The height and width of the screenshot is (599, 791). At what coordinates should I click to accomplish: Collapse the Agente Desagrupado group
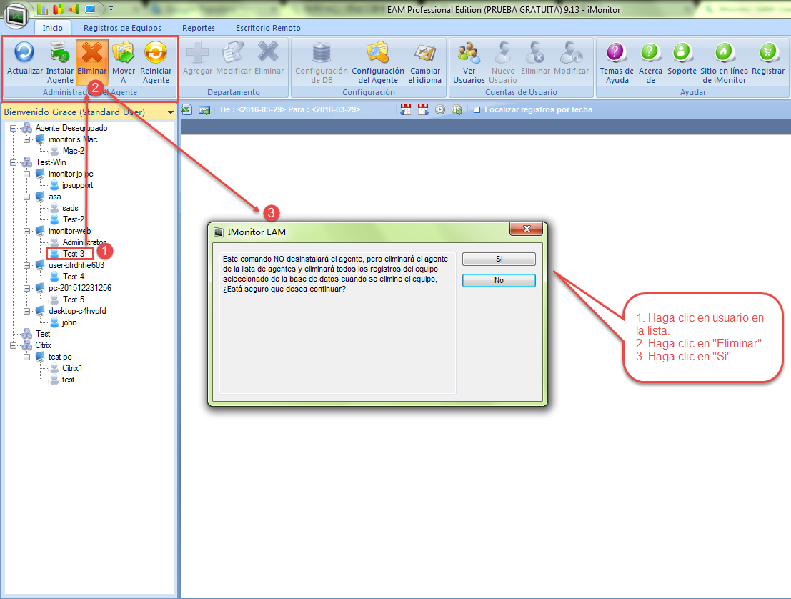click(x=14, y=128)
